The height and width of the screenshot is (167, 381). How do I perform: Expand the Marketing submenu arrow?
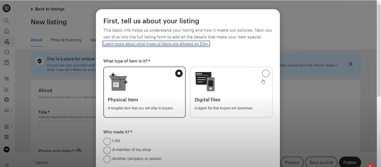tap(12, 110)
